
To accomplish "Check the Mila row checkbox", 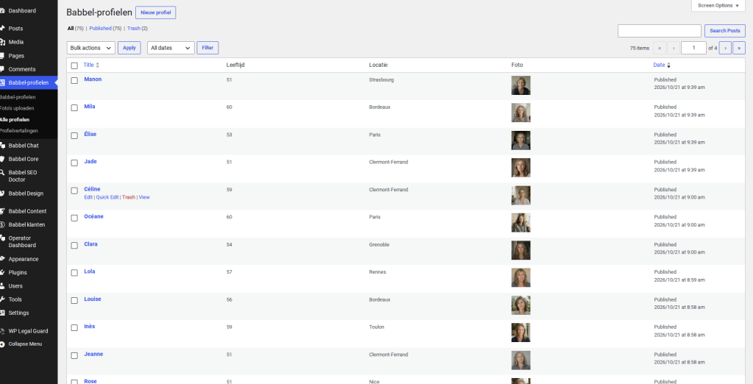I will pyautogui.click(x=74, y=107).
